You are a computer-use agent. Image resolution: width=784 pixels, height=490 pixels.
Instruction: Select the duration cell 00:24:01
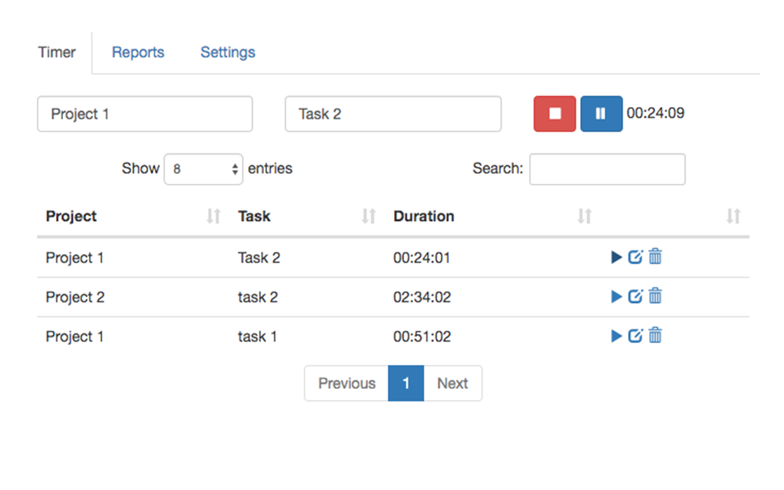[421, 258]
